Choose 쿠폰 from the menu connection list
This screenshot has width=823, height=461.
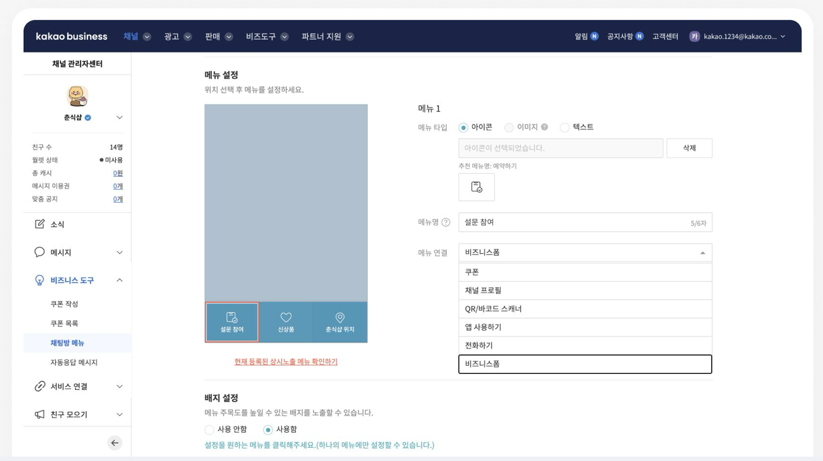pos(585,272)
